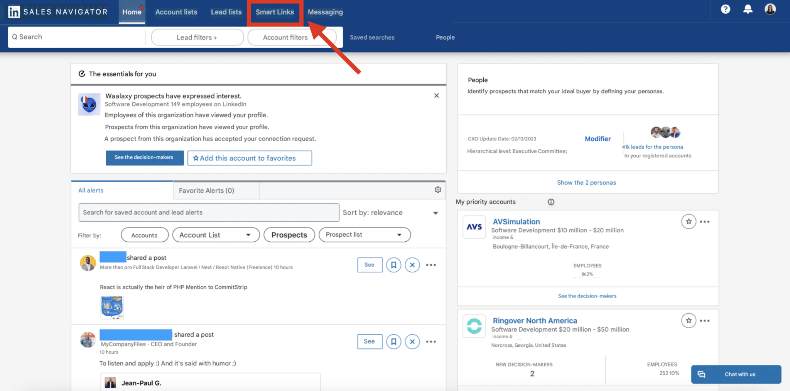
Task: Star AVSimulation as a favorite account
Action: click(689, 221)
